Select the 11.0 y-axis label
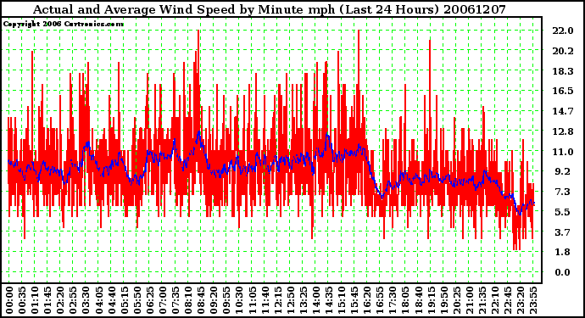 (563, 152)
